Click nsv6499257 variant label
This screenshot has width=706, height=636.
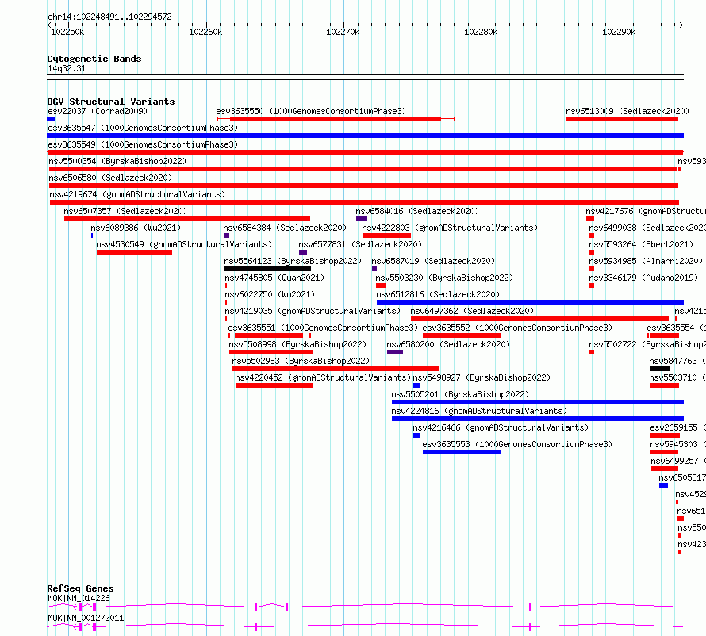(x=678, y=461)
